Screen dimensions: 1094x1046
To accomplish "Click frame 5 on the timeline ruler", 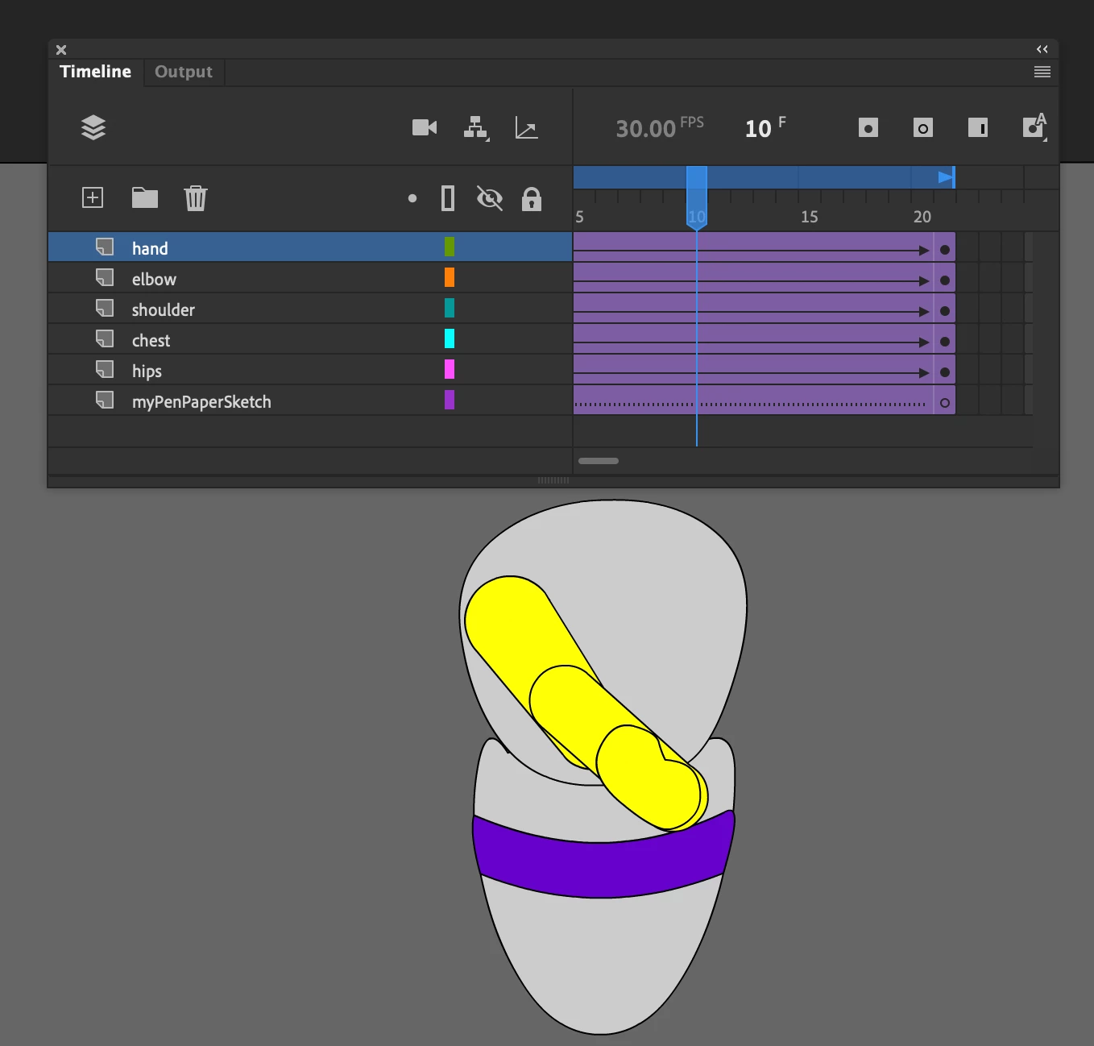I will click(x=579, y=217).
